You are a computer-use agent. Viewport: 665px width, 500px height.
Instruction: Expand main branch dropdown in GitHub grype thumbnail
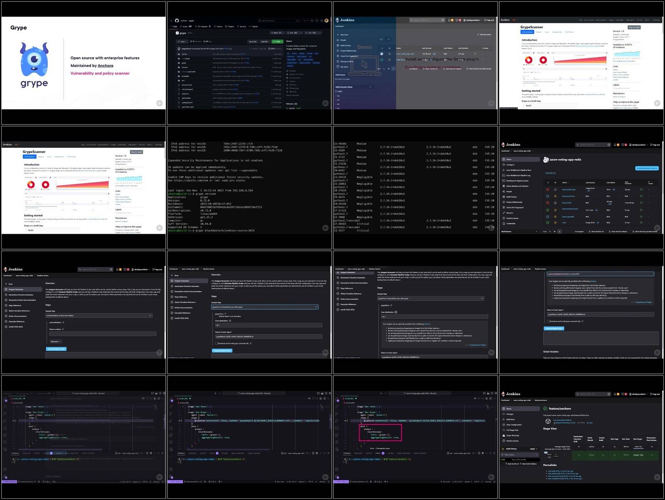pyautogui.click(x=182, y=42)
